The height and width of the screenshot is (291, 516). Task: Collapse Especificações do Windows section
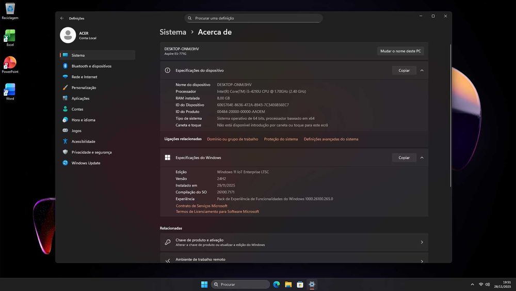422,158
